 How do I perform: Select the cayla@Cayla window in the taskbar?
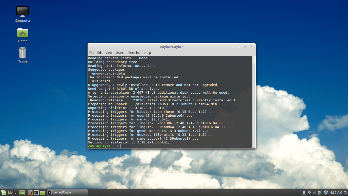pos(65,192)
